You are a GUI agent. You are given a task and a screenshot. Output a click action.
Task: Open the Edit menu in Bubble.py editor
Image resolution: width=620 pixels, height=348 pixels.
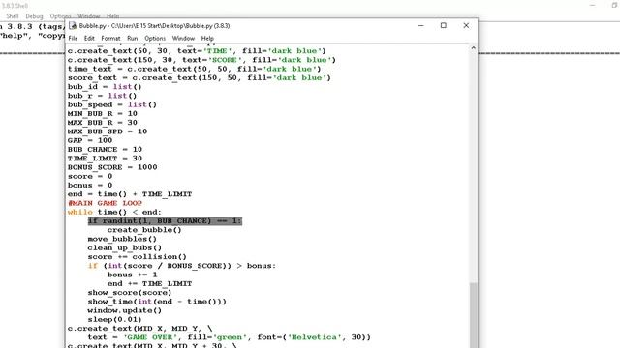tap(89, 39)
